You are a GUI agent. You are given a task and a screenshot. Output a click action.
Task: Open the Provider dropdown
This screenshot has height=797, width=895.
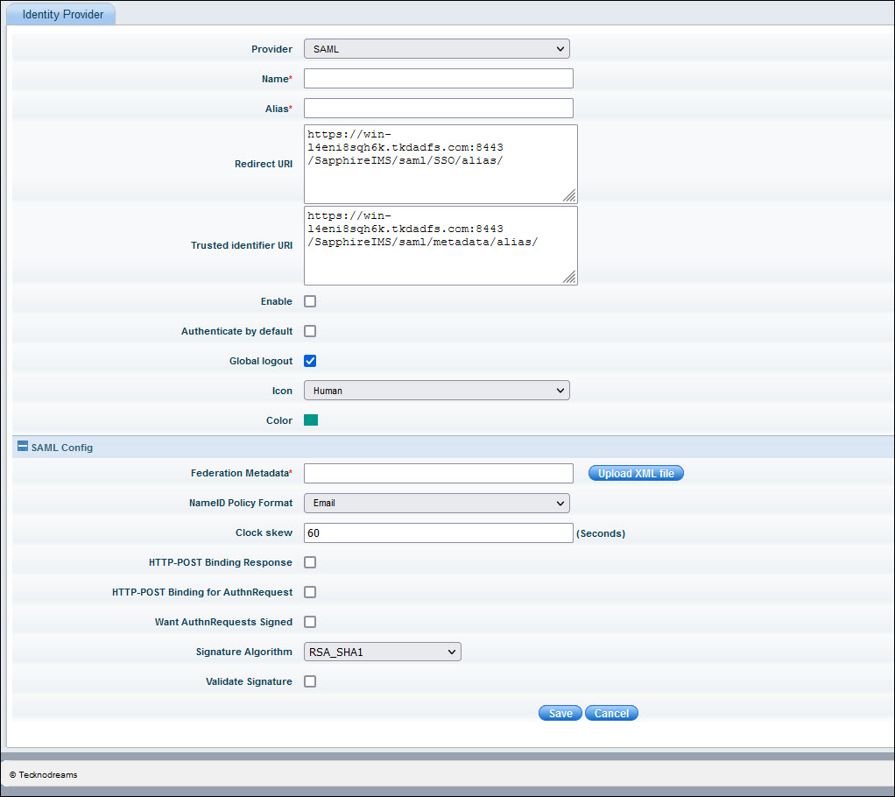pyautogui.click(x=436, y=49)
